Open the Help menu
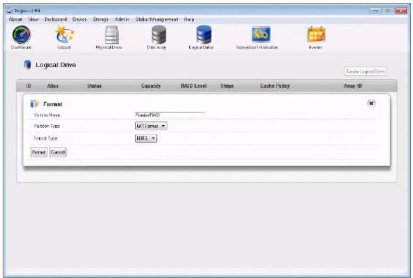This screenshot has width=413, height=278. coord(189,19)
